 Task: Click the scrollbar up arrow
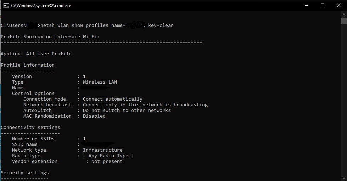pos(344,14)
